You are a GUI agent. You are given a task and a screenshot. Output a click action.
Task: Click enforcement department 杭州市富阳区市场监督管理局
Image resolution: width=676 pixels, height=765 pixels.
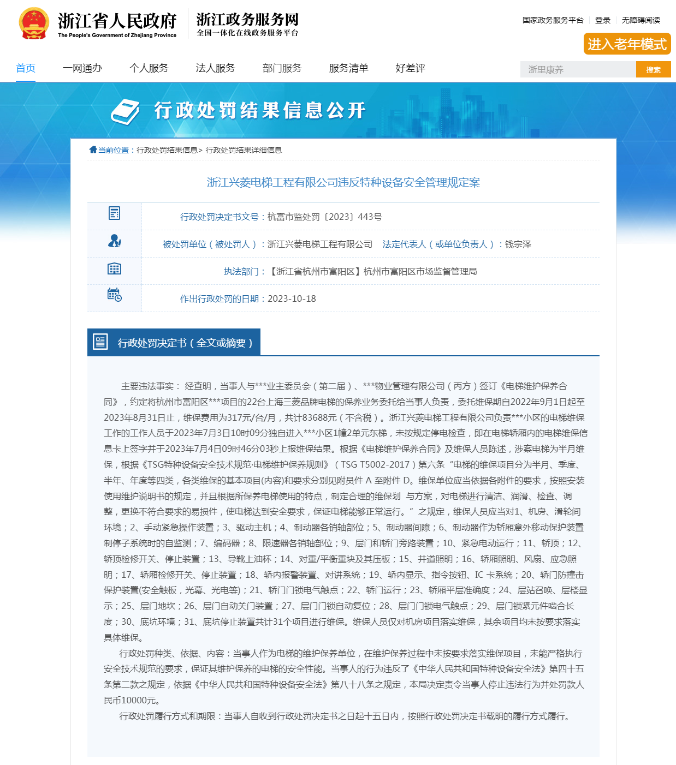420,271
